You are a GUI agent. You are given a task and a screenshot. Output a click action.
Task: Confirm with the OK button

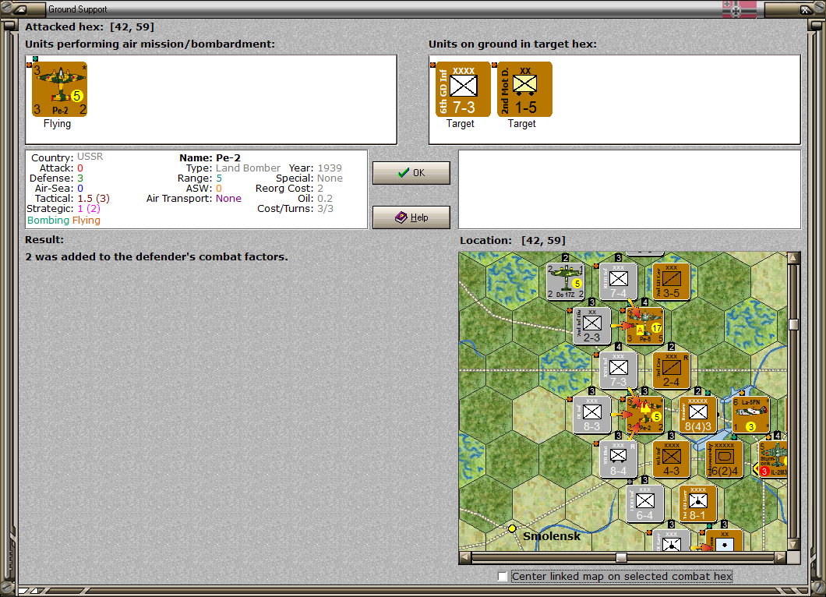tap(411, 173)
